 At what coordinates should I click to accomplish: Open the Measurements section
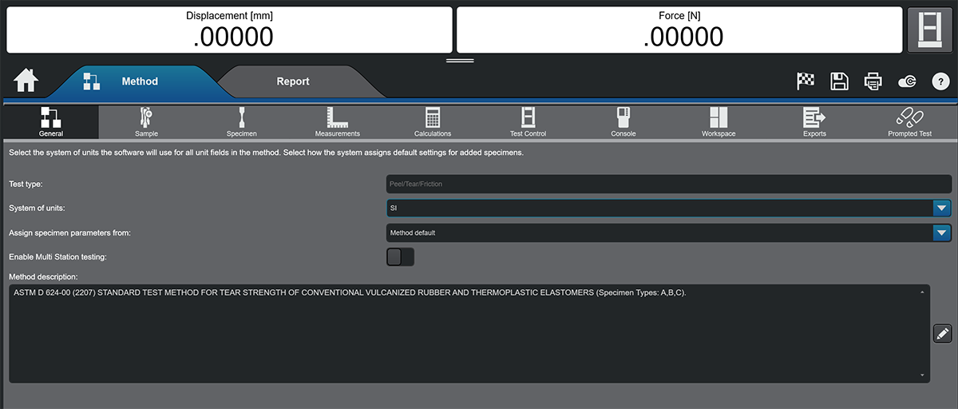point(338,122)
